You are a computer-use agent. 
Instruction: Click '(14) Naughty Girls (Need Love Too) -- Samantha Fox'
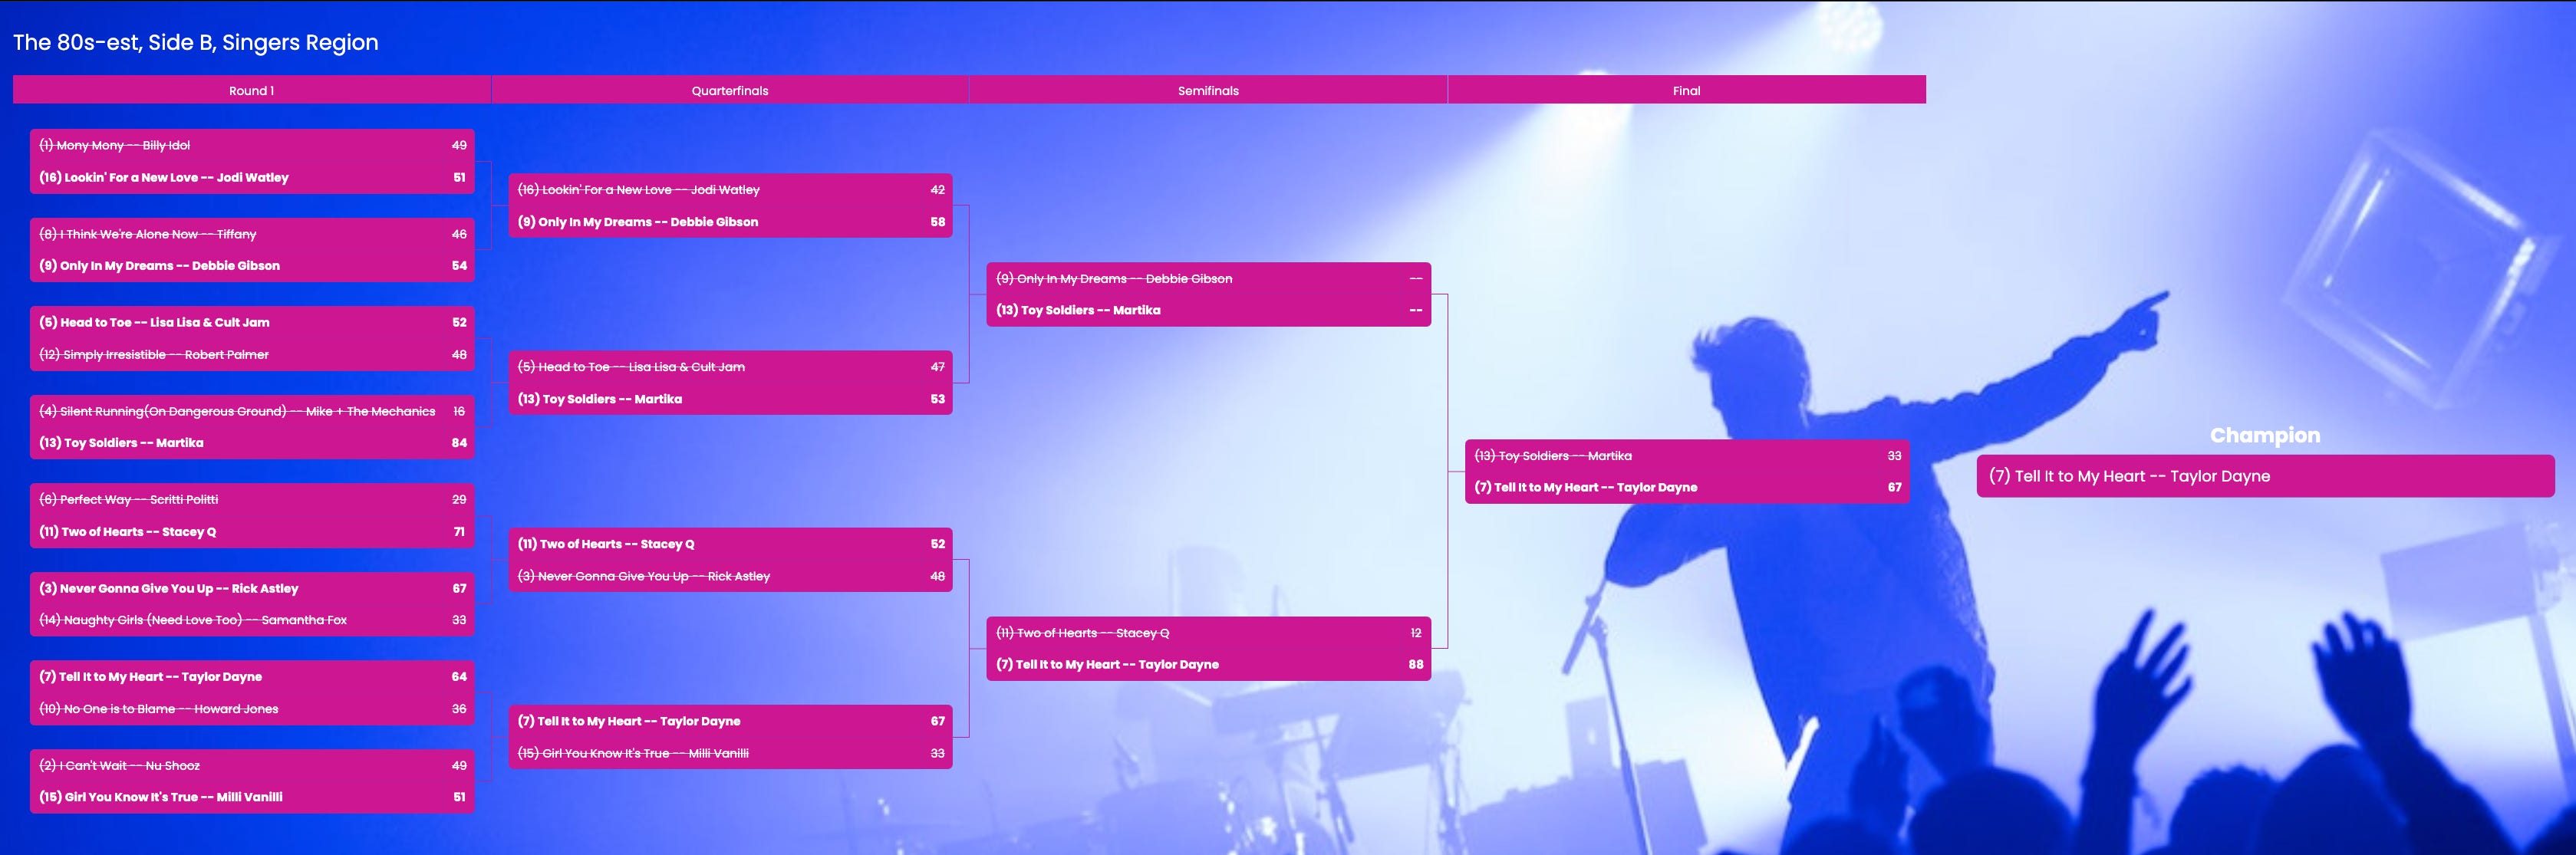point(252,620)
